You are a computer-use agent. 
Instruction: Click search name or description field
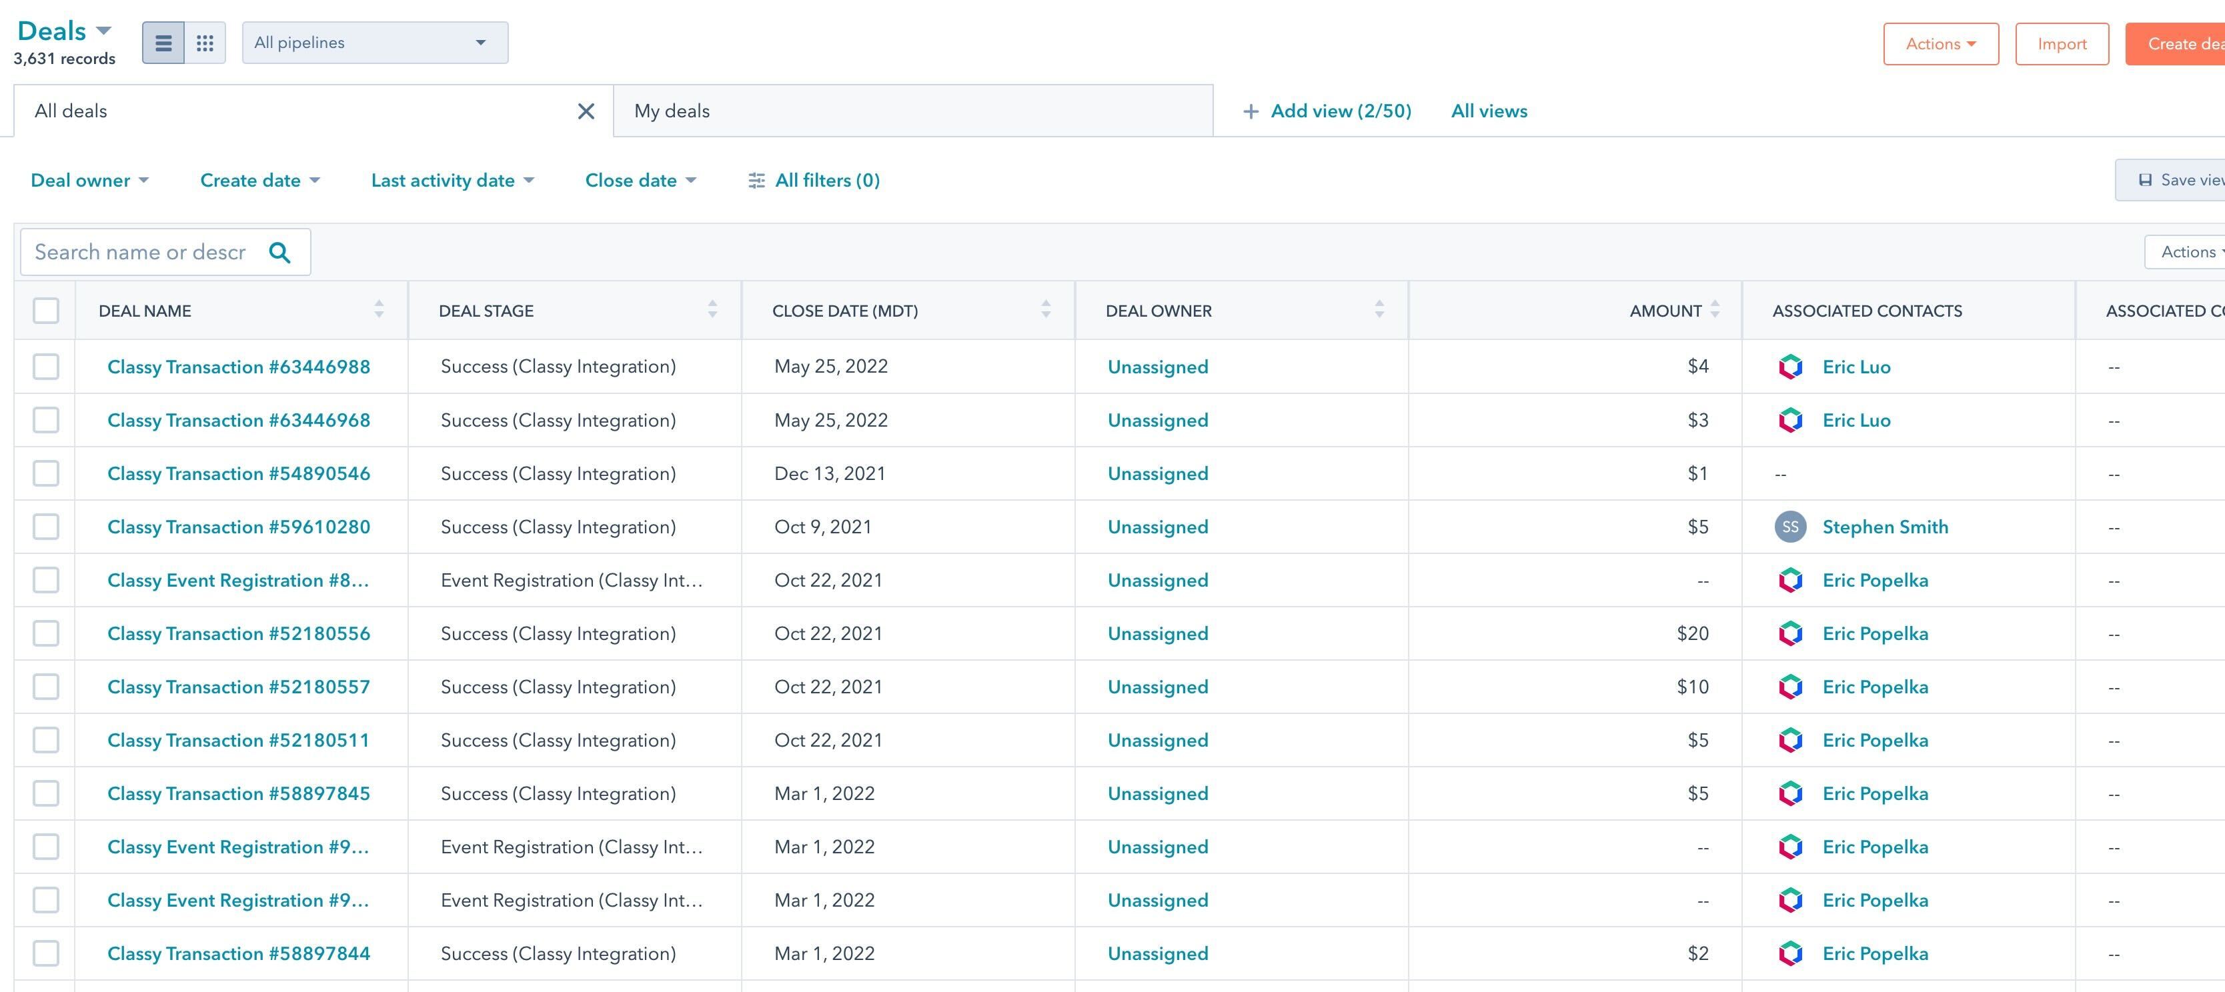(141, 252)
